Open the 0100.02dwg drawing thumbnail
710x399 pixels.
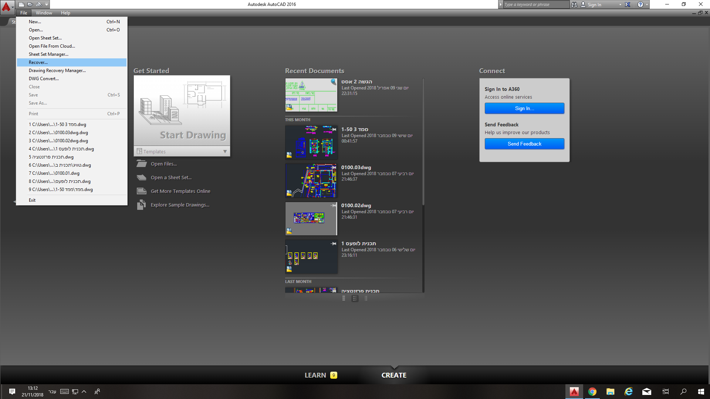click(311, 218)
